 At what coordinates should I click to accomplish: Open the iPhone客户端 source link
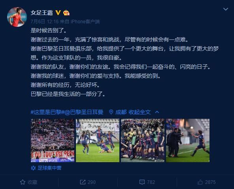[x=85, y=22]
